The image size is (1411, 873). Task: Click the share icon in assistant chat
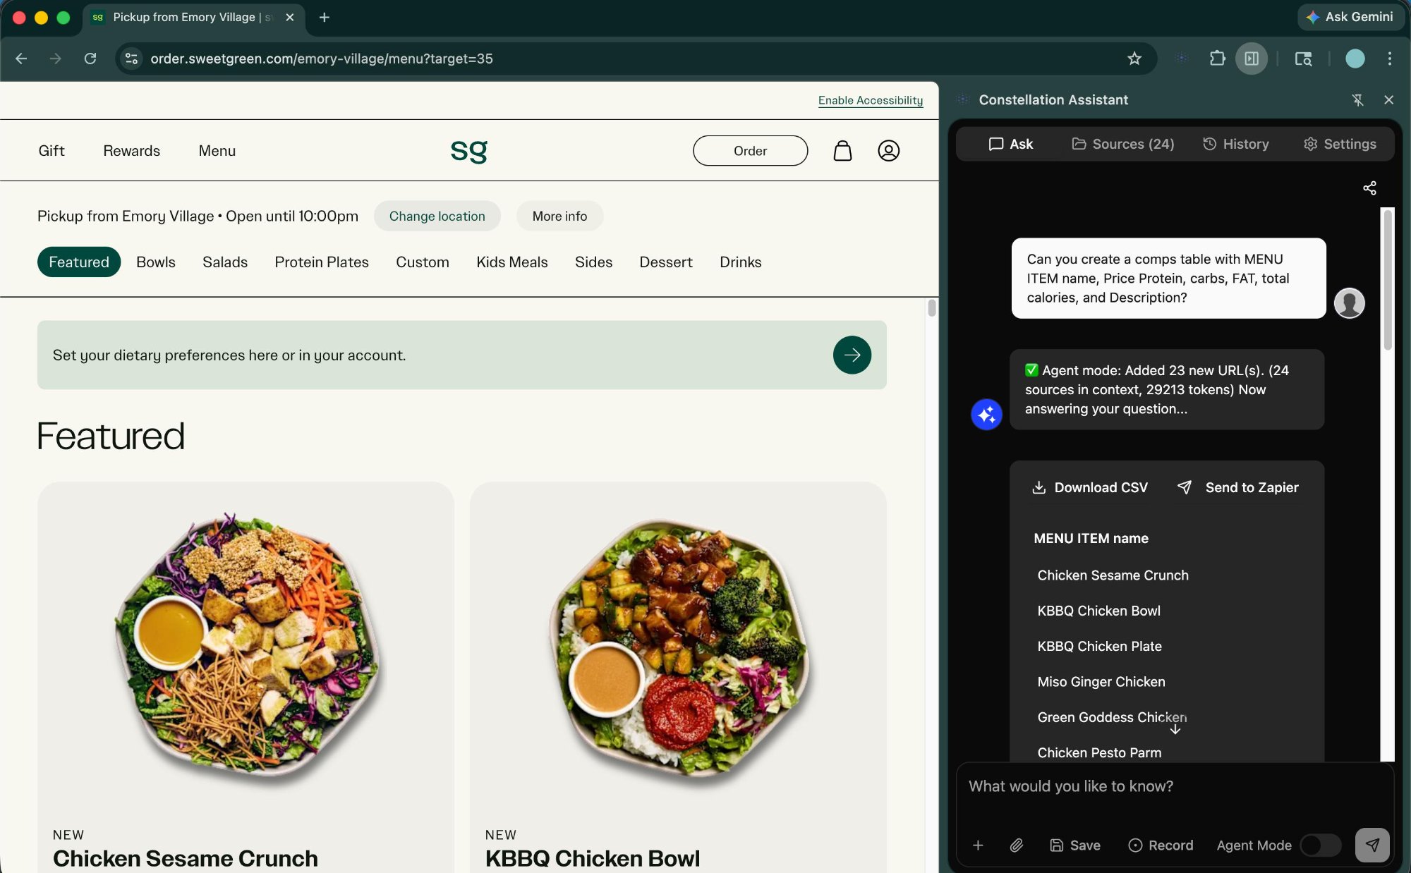tap(1369, 188)
